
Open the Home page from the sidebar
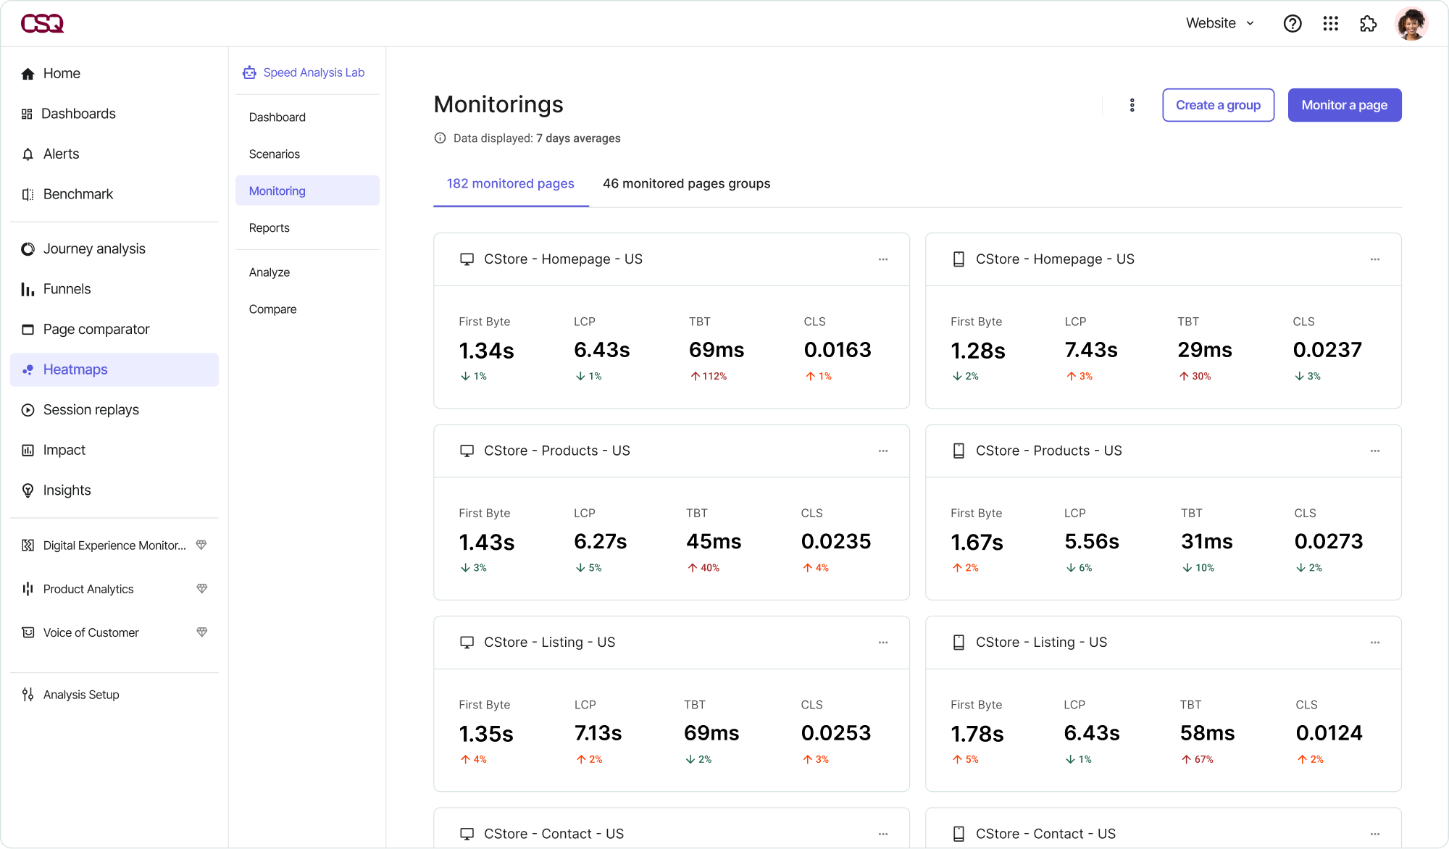tap(62, 73)
